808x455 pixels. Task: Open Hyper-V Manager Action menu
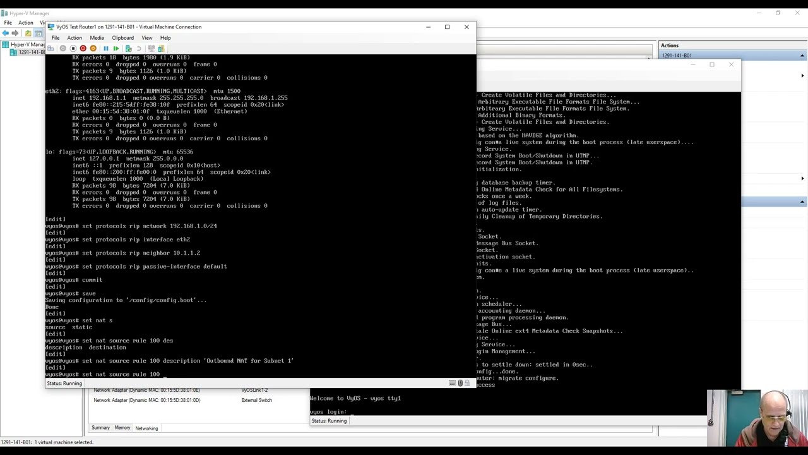25,23
